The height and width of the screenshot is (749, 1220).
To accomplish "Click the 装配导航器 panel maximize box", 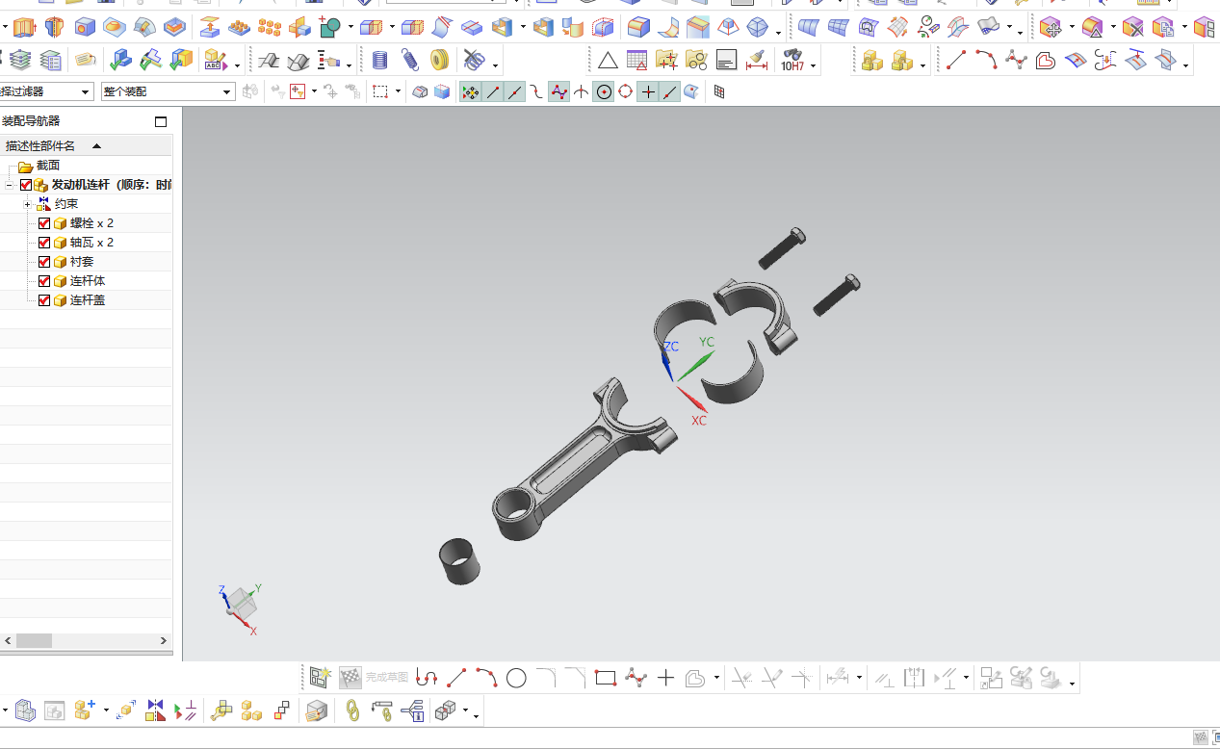I will pos(161,121).
